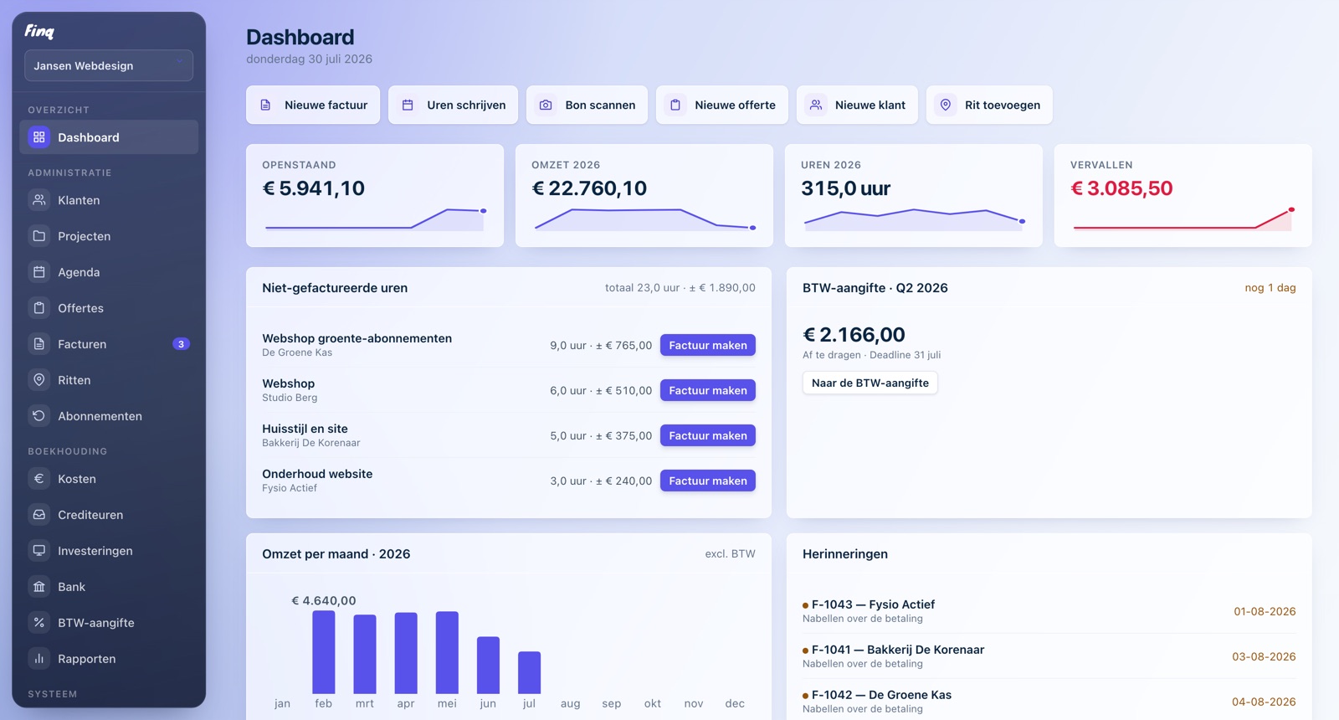Viewport: 1339px width, 720px height.
Task: Click the camera icon on Bon scannen
Action: point(546,105)
